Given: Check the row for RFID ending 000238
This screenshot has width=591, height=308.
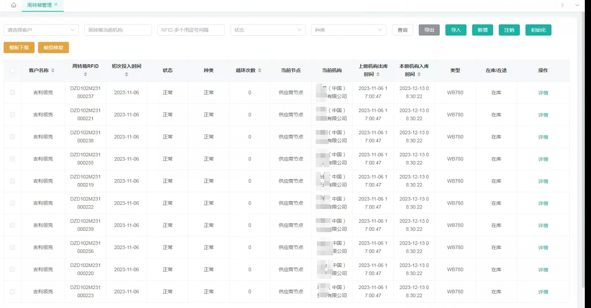Looking at the screenshot, I should pos(12,137).
